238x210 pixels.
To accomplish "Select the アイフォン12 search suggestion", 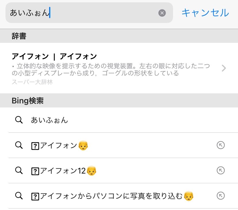I will [63, 171].
